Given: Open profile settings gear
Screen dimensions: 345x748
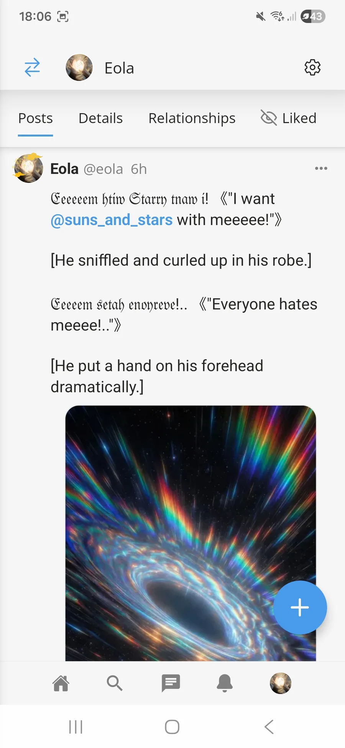Looking at the screenshot, I should [x=312, y=68].
